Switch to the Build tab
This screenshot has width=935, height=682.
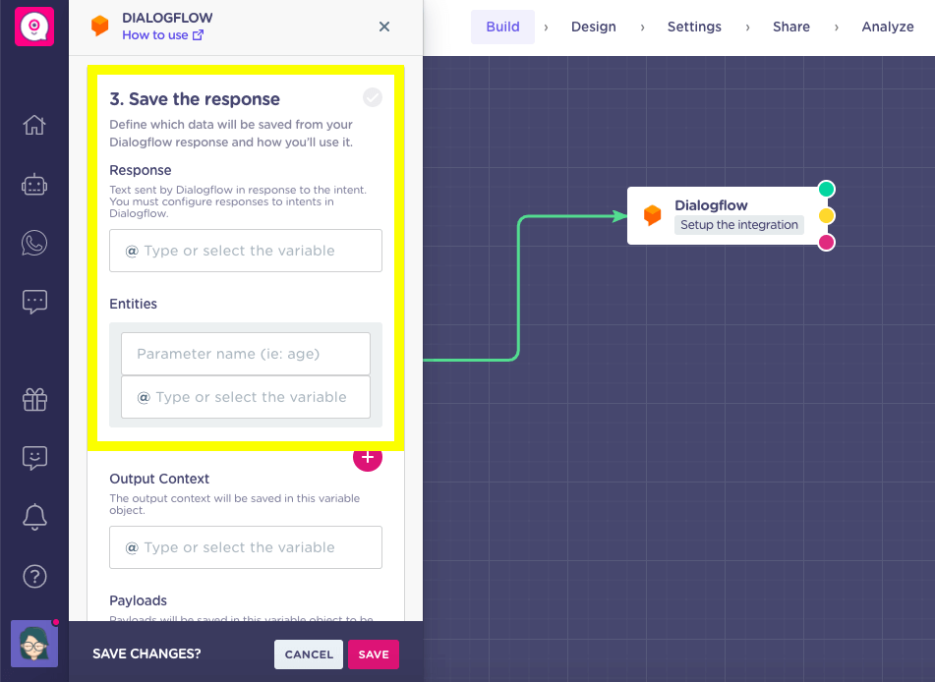[502, 27]
